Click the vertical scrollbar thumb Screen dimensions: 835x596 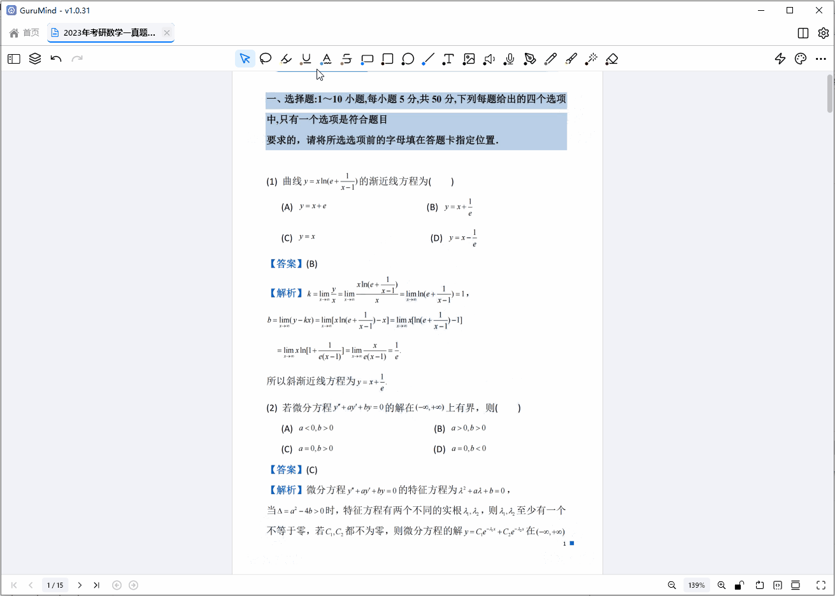click(830, 94)
